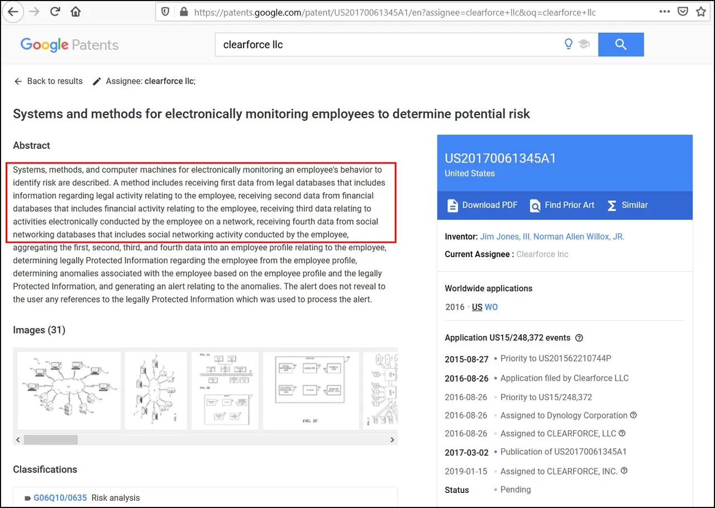Click the Google Patents logo
715x508 pixels.
click(x=69, y=45)
